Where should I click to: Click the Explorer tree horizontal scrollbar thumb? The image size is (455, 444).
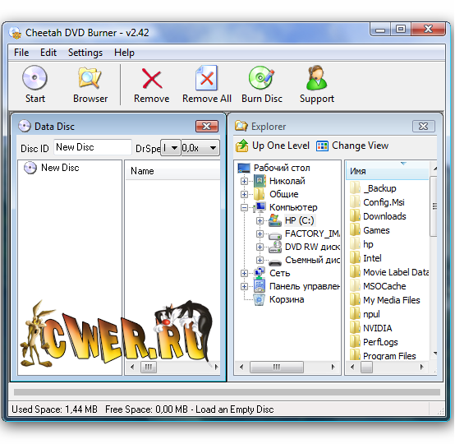[277, 367]
